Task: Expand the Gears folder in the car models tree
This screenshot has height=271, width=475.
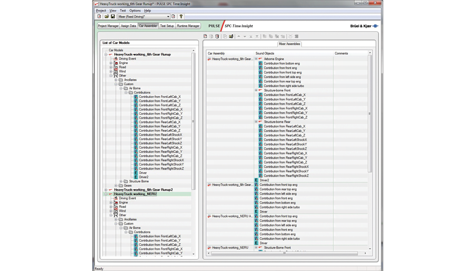Action: tap(116, 185)
